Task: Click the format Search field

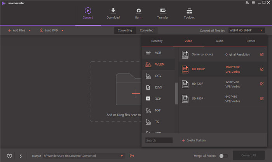Action: [159, 140]
